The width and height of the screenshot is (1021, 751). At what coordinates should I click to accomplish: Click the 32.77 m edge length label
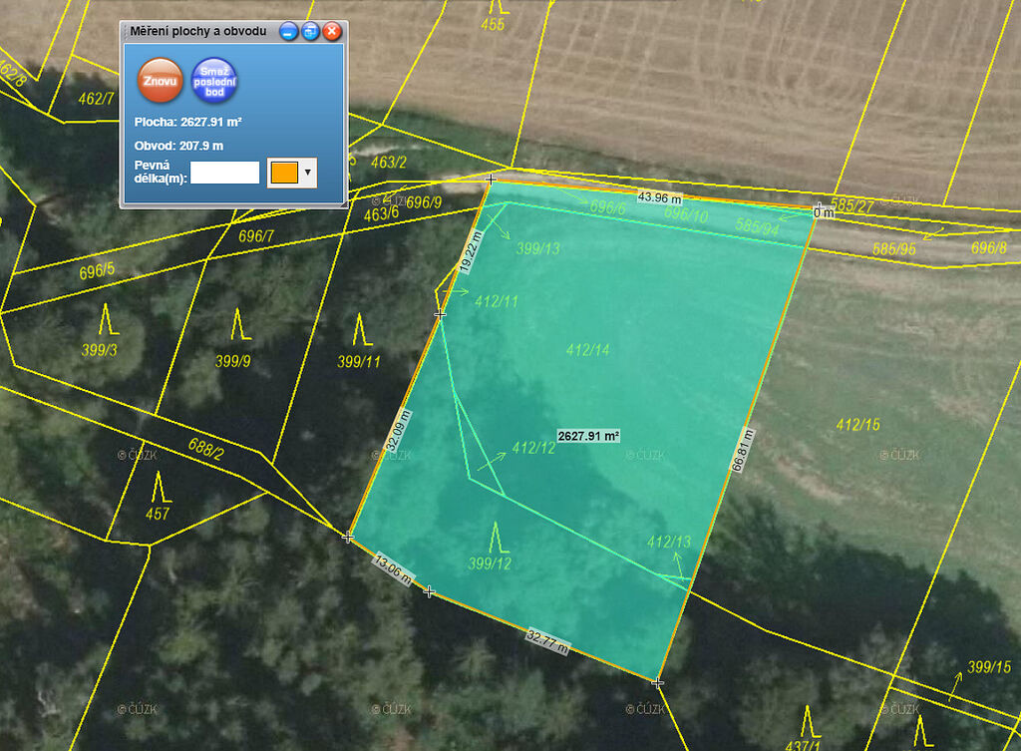pos(547,643)
